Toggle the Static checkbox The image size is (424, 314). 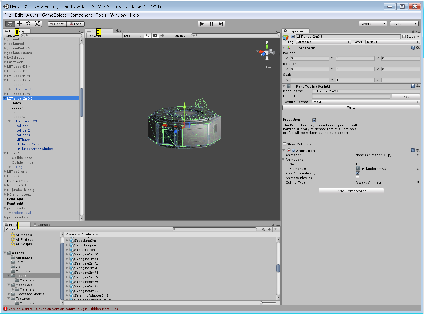(x=404, y=37)
